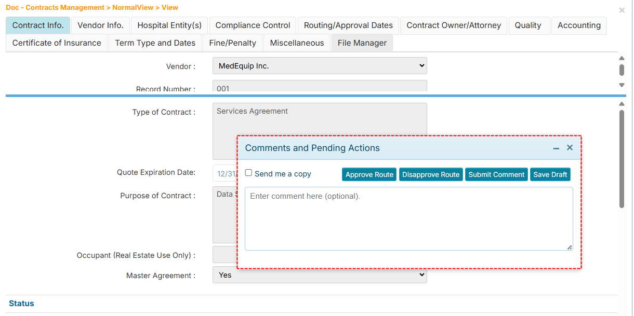Open the File Manager tab
The width and height of the screenshot is (634, 316).
[x=362, y=43]
